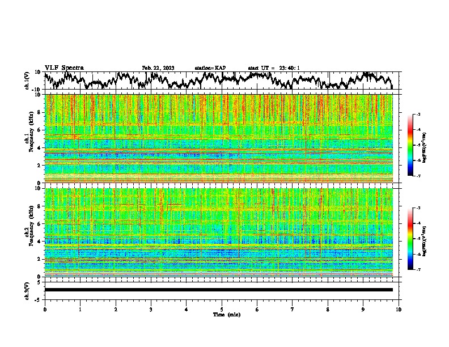Click the ch.1 voltage waveform trace

pyautogui.click(x=218, y=81)
